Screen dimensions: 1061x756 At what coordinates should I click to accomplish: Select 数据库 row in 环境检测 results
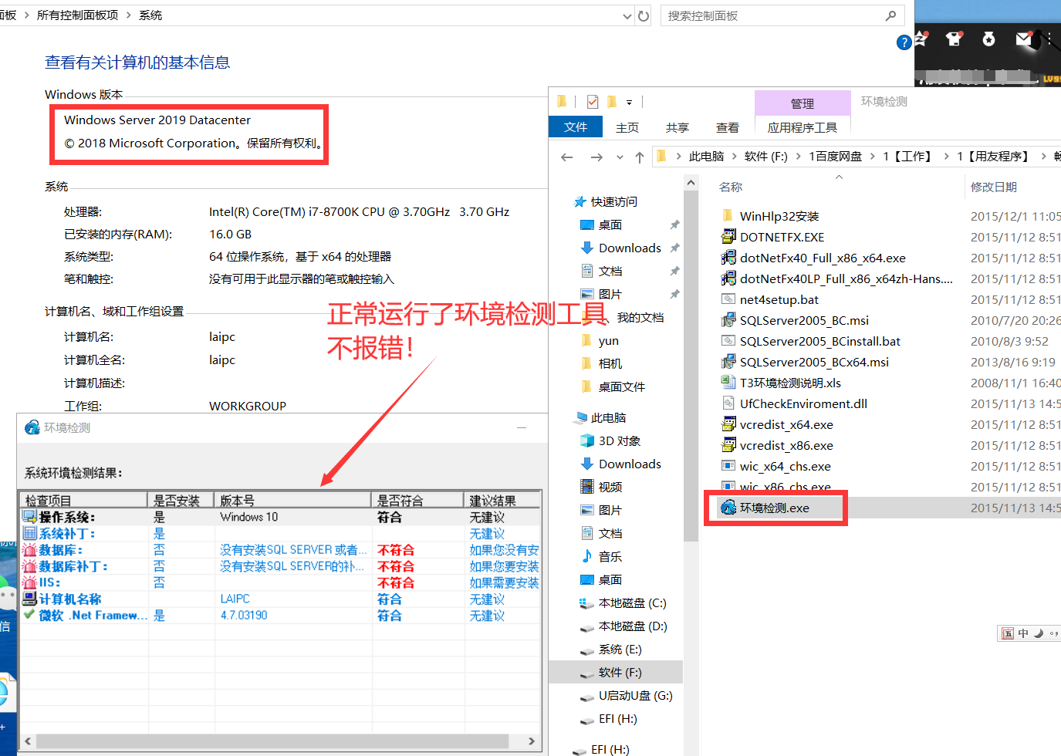(x=280, y=550)
